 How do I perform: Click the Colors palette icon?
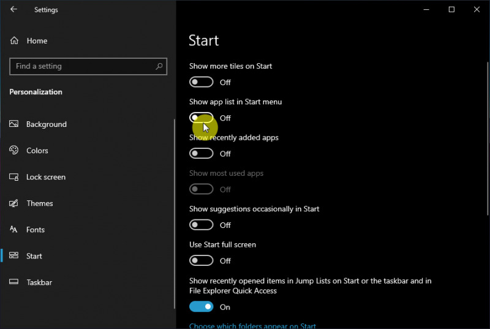point(13,150)
